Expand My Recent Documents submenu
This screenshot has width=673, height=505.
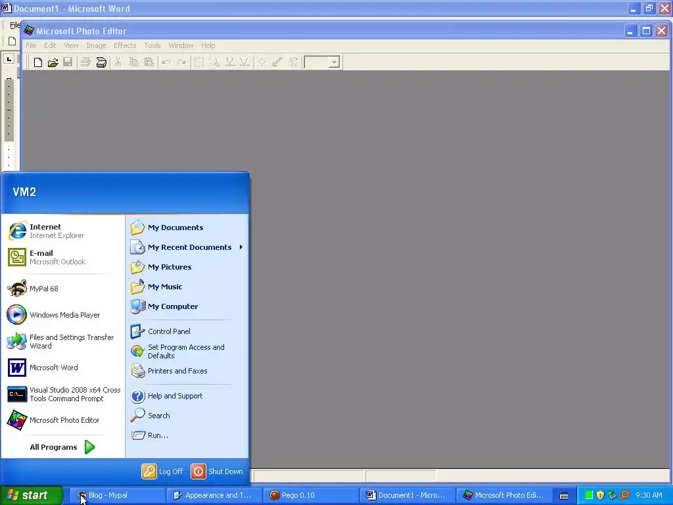187,247
